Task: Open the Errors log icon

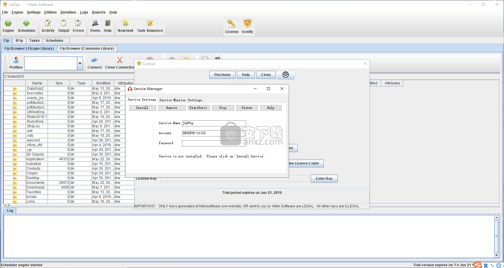Action: 78,26
